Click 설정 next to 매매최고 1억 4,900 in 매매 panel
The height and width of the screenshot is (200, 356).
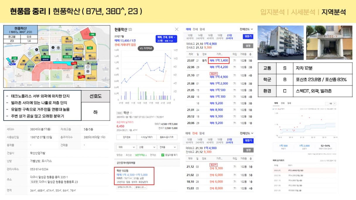248,46
